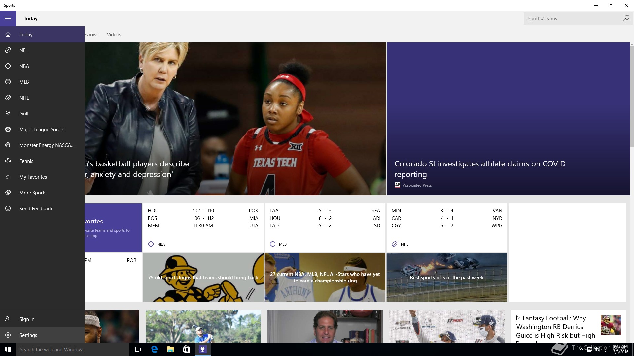634x356 pixels.
Task: Go to Golf section
Action: [42, 113]
